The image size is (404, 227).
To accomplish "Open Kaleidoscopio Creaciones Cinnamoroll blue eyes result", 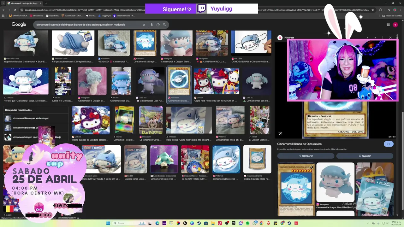I will click(x=164, y=163).
